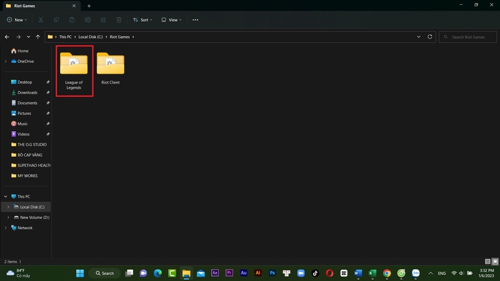Click Local Disk (C:) in breadcrumb
The height and width of the screenshot is (281, 500).
(x=91, y=37)
